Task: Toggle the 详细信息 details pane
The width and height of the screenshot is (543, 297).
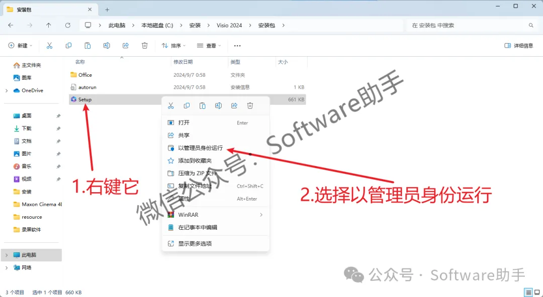Action: pos(519,46)
